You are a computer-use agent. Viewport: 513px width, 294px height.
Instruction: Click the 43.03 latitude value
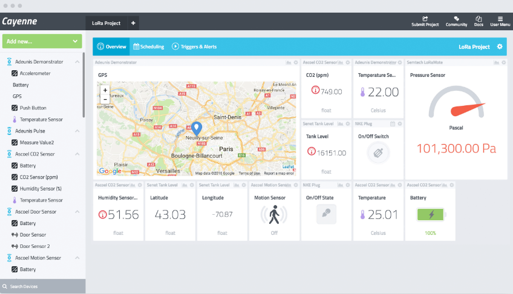pos(170,215)
